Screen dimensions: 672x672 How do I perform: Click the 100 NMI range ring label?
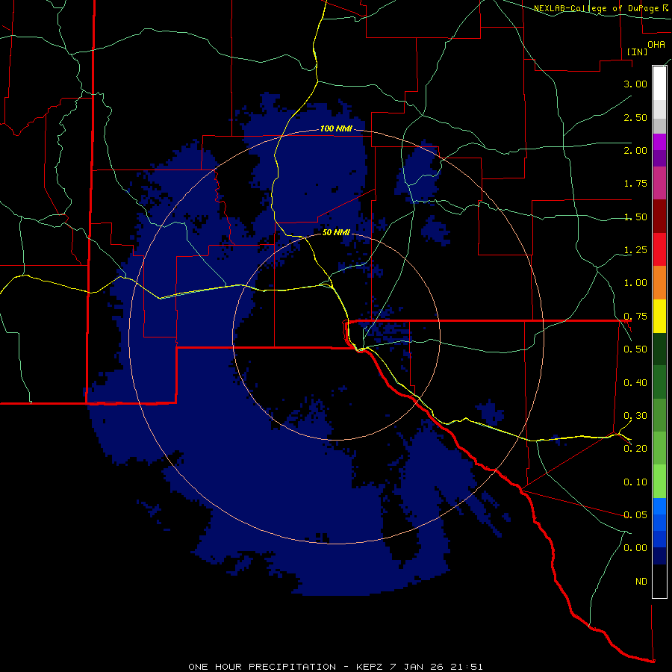coord(336,128)
